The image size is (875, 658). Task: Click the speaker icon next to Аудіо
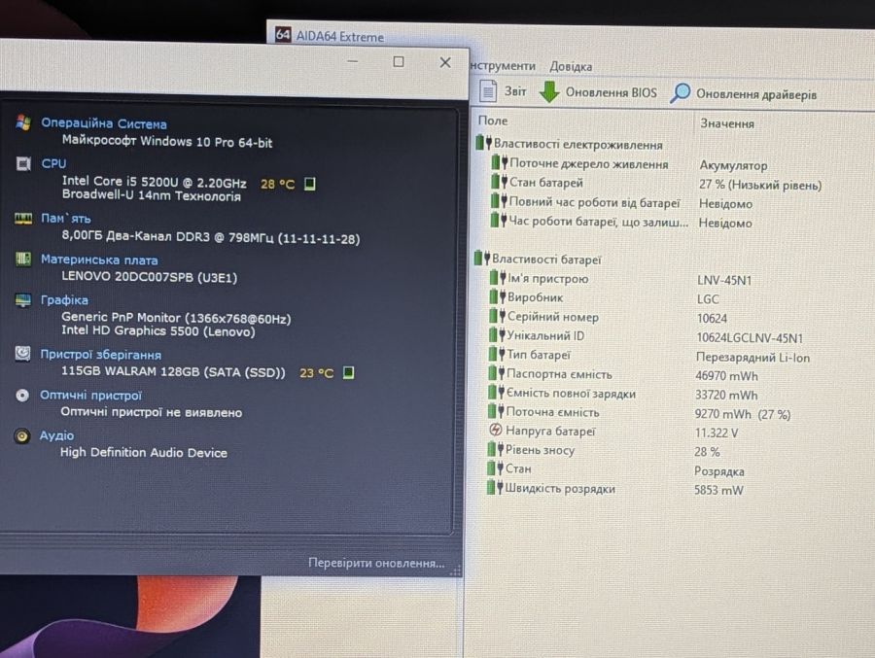pyautogui.click(x=22, y=435)
